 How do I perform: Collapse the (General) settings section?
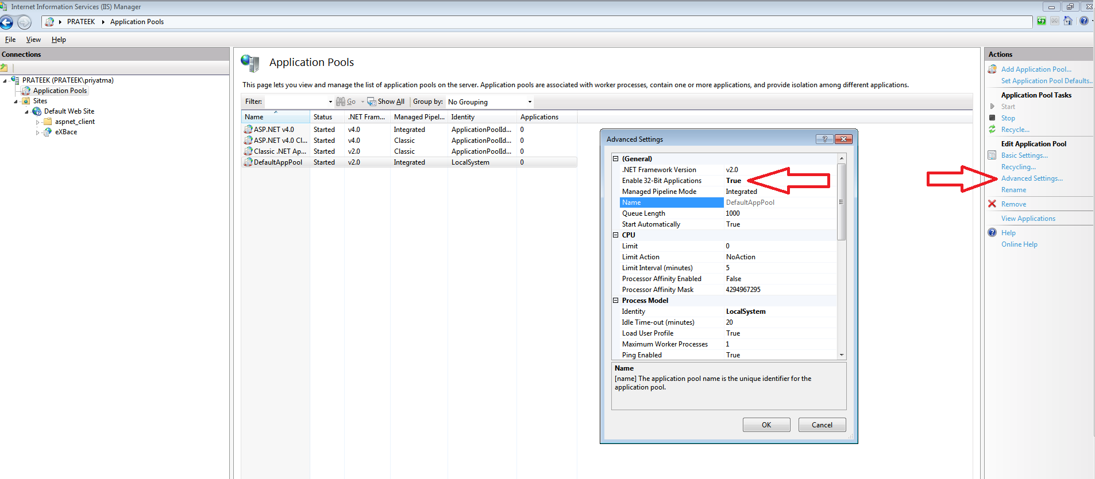tap(616, 159)
